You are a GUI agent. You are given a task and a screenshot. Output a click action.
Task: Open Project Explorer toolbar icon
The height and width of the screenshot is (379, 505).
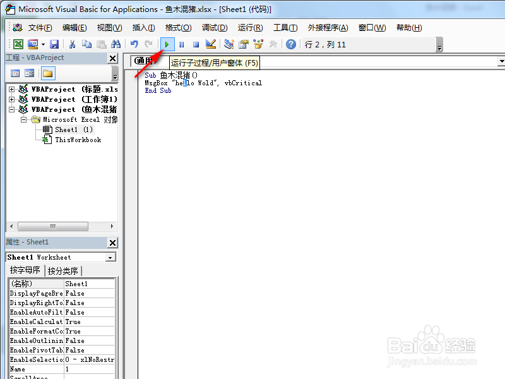[229, 44]
